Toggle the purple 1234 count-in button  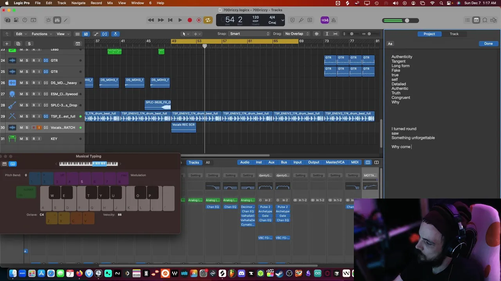tap(324, 20)
